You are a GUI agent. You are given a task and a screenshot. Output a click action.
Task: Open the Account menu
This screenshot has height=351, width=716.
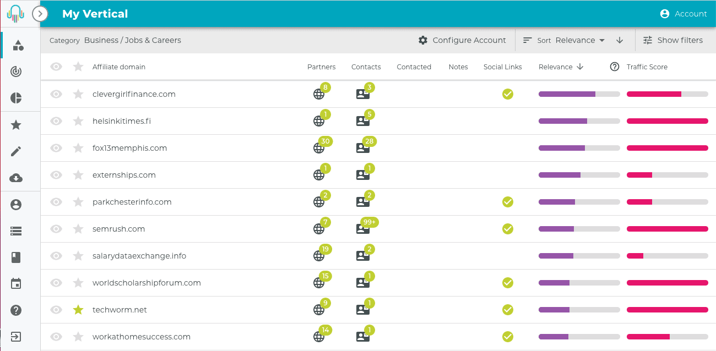point(684,14)
